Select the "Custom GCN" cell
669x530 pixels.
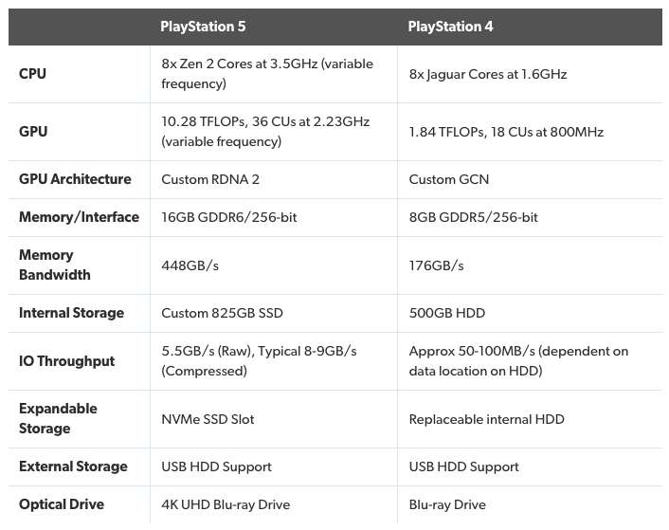pos(449,179)
